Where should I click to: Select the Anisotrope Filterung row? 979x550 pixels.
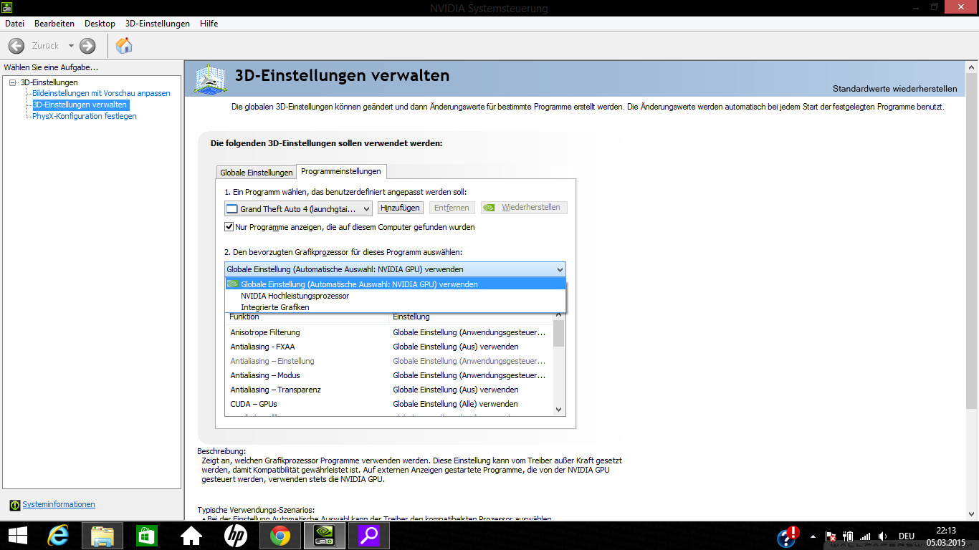point(389,332)
